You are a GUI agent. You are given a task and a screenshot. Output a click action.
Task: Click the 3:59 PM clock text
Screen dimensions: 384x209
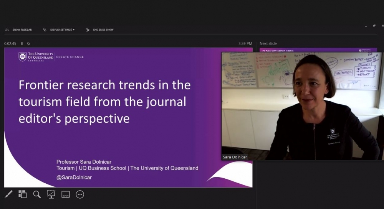[x=245, y=43]
